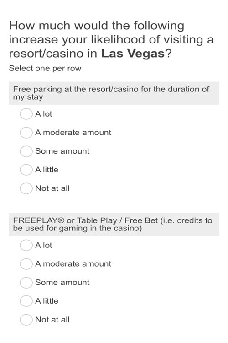Click the Las Vegas question heading
Viewport: 228px width, 343px height.
coord(111,39)
